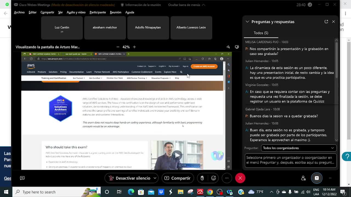Open the Ayuda menu
The height and width of the screenshot is (197, 351).
tap(130, 12)
